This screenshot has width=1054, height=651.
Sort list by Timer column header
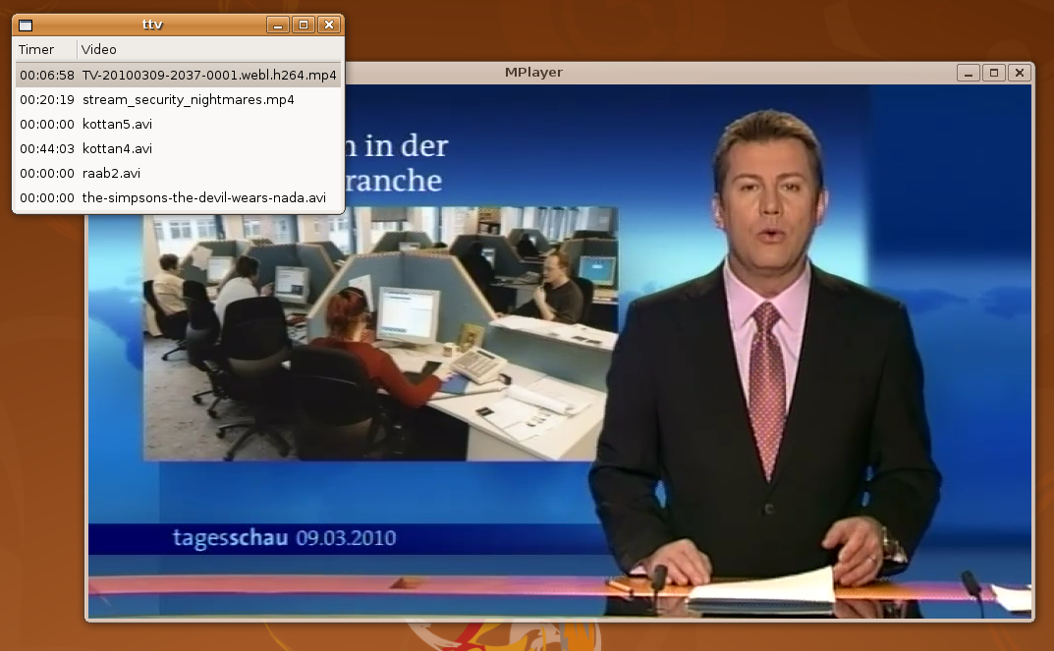[46, 50]
